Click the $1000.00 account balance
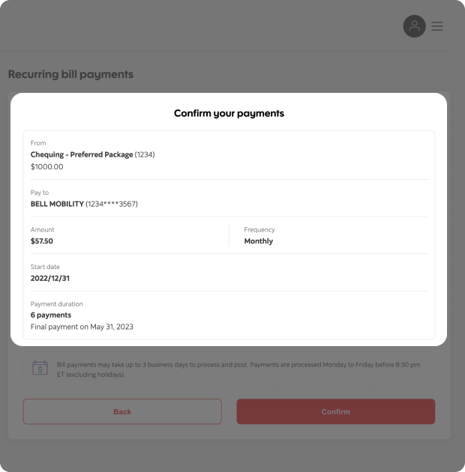465x472 pixels. tap(47, 166)
